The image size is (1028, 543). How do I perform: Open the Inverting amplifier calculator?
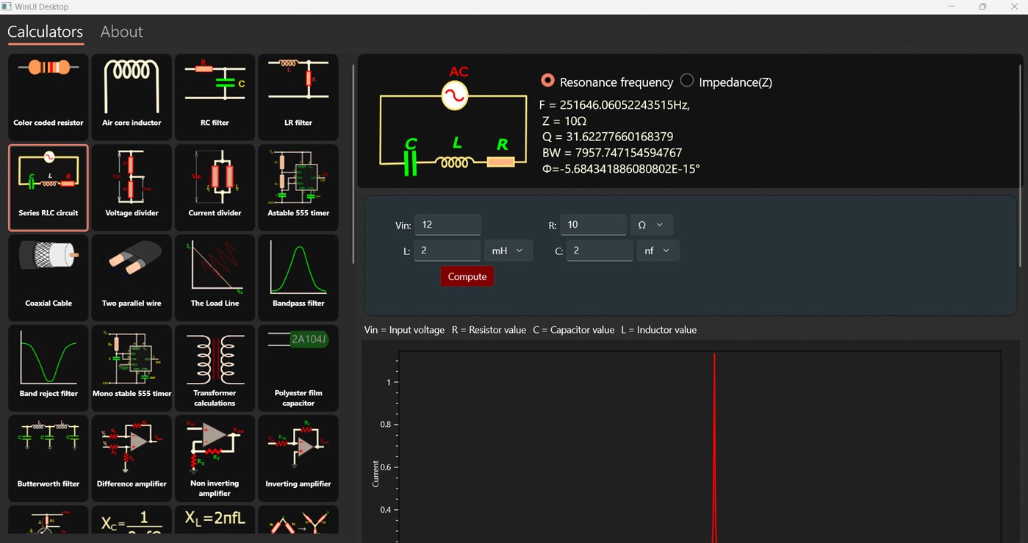298,456
